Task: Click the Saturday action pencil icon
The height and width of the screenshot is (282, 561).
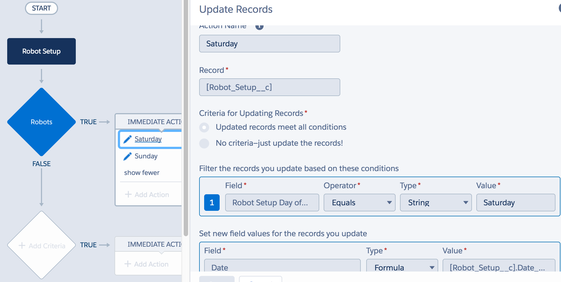Action: tap(127, 139)
